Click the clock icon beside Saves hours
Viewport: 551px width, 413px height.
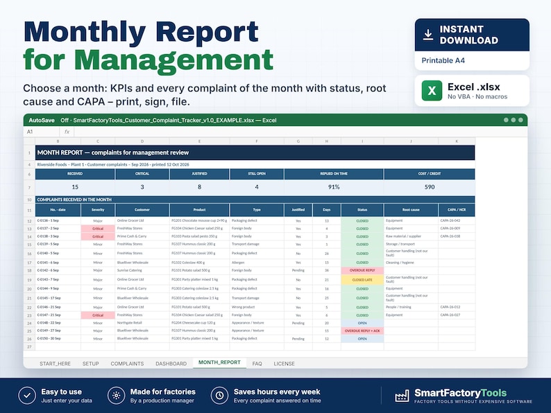tap(219, 396)
